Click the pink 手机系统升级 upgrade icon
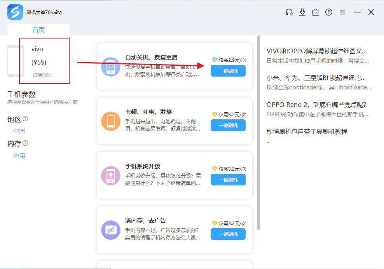The image size is (384, 269). pos(111,176)
